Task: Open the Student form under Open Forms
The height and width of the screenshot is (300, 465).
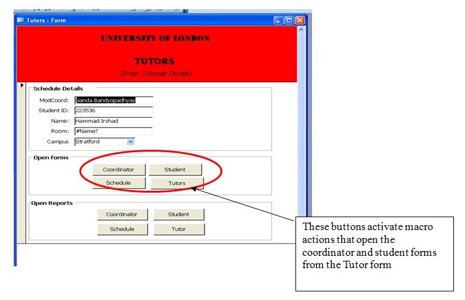Action: pyautogui.click(x=175, y=169)
